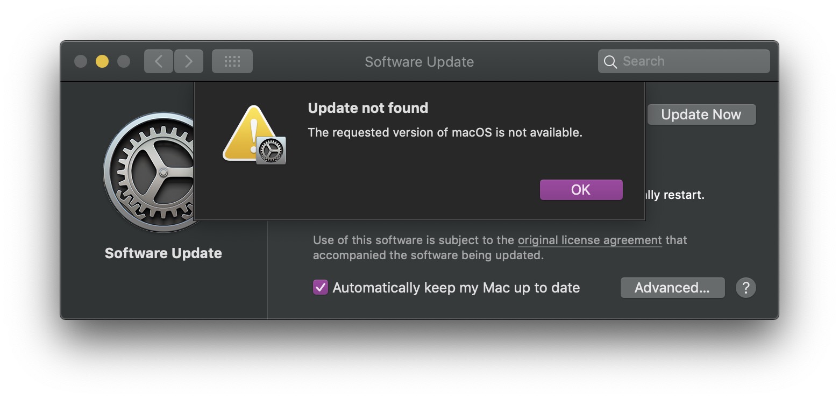839x399 pixels.
Task: Click the back navigation arrow
Action: [x=158, y=61]
